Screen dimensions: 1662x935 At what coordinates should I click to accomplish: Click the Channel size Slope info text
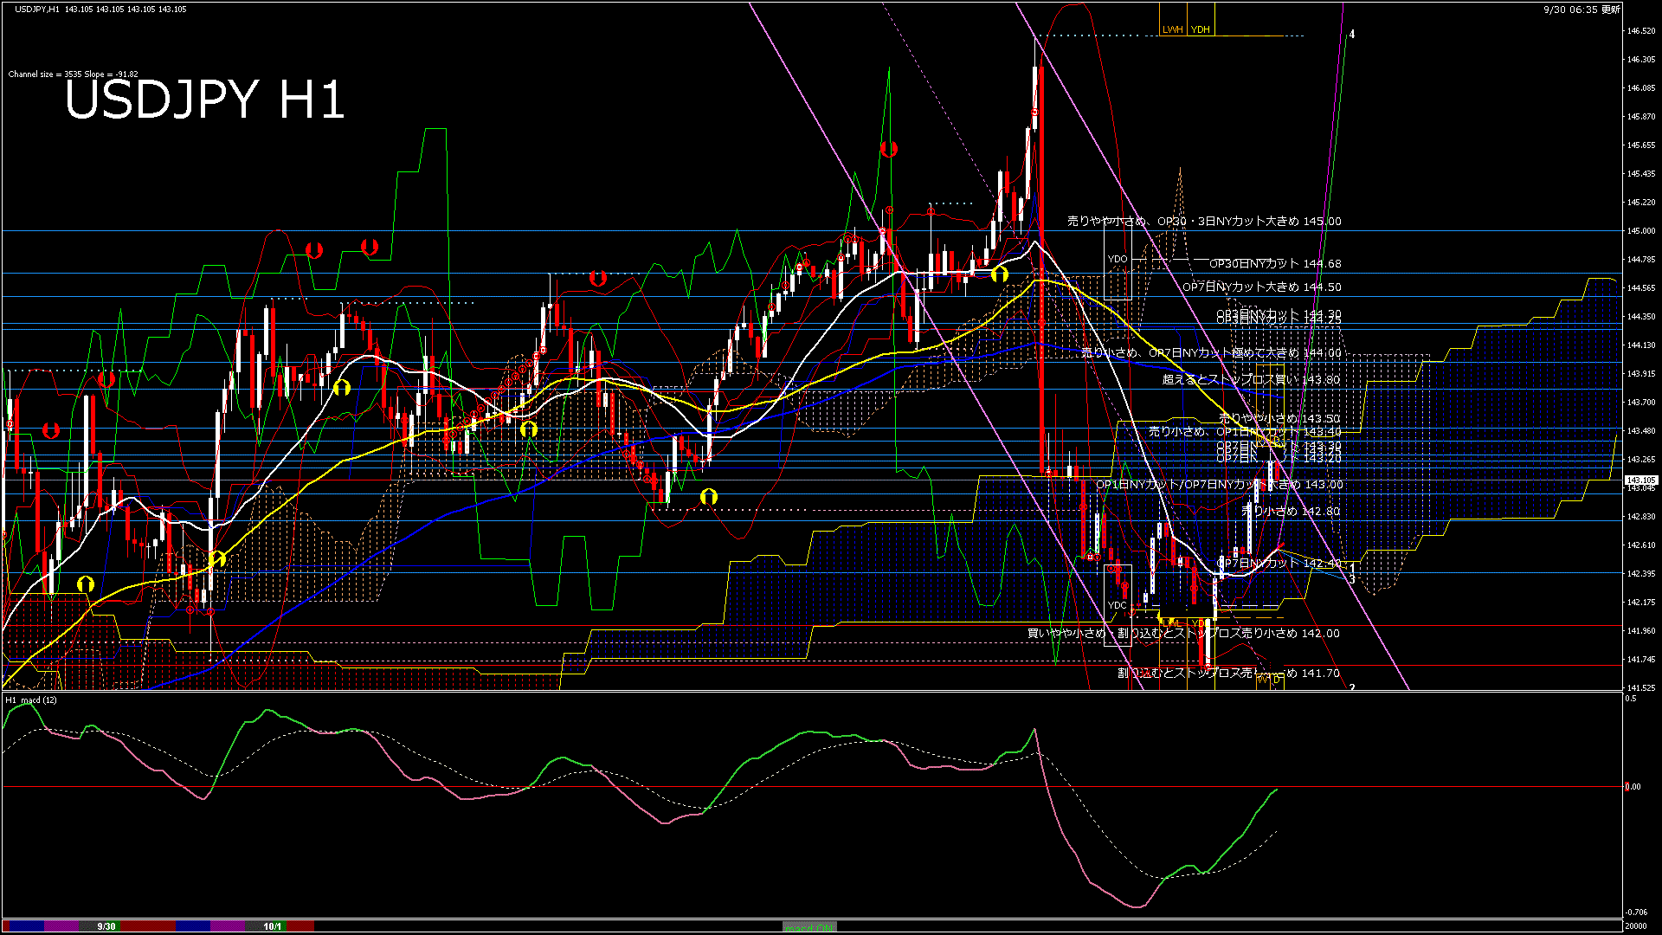tap(73, 74)
